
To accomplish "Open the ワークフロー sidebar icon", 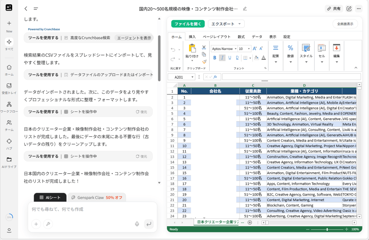I will pos(9,104).
